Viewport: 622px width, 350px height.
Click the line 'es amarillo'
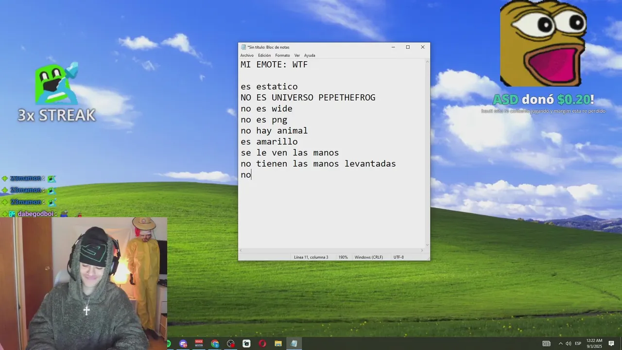click(x=269, y=142)
